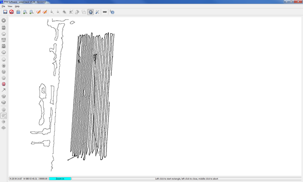Click the vertex tool with strikethrough line
The width and height of the screenshot is (303, 182).
[71, 12]
